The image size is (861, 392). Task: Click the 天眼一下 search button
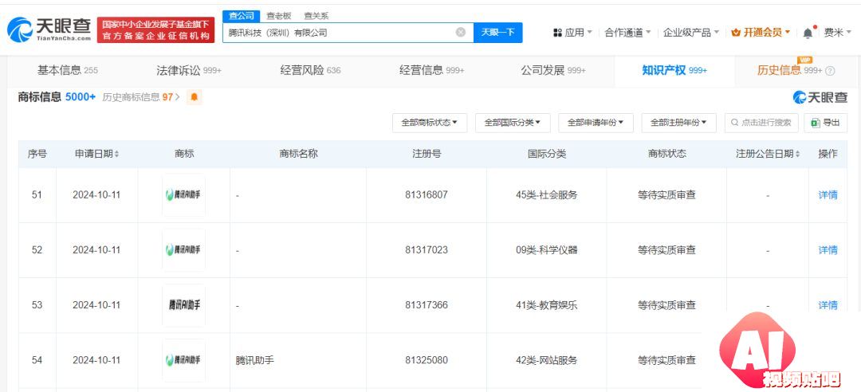498,33
